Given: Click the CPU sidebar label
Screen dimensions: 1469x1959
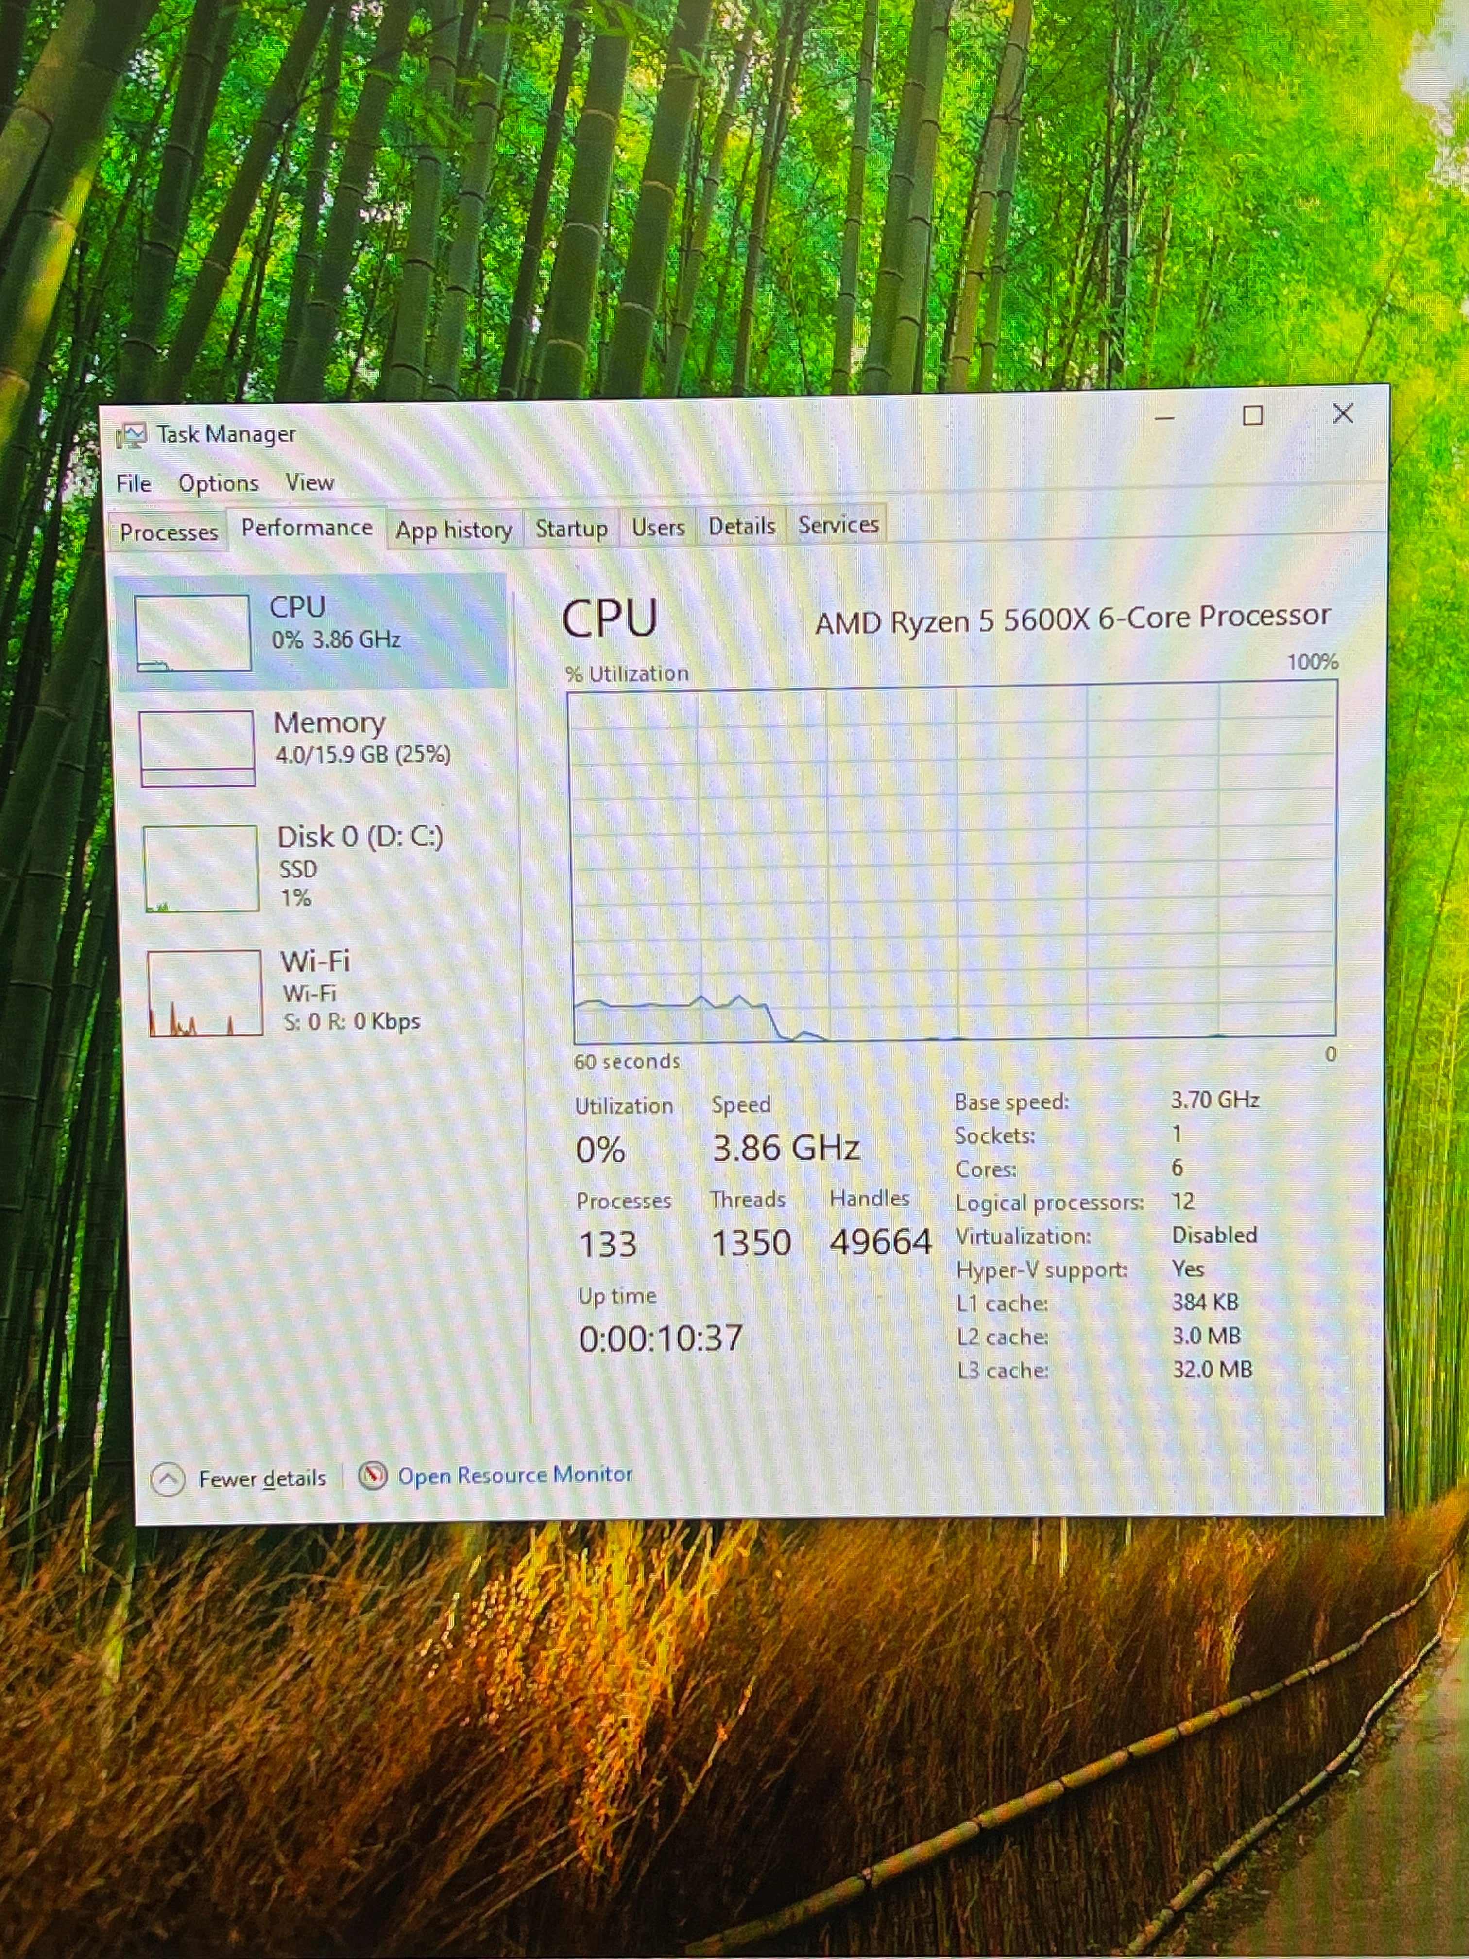Looking at the screenshot, I should tap(297, 607).
